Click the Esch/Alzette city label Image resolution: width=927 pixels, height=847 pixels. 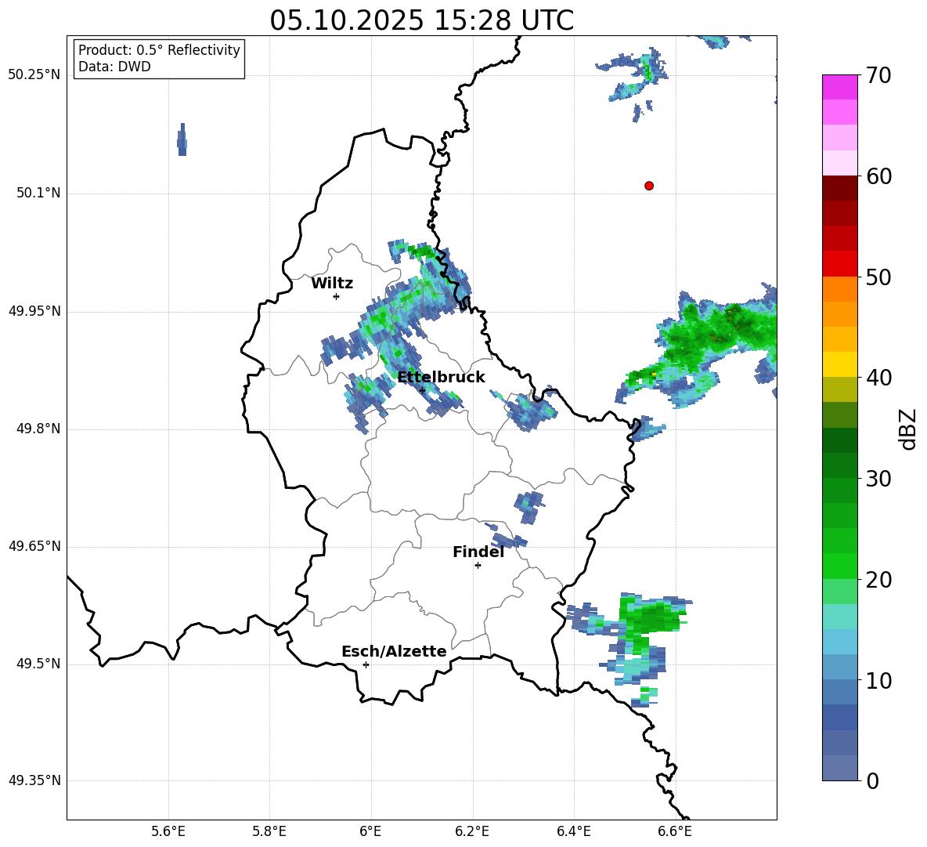394,651
